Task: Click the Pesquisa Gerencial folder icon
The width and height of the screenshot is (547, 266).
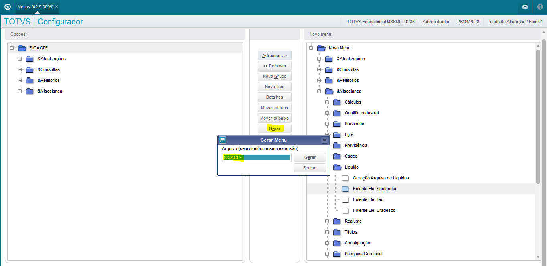Action: point(337,254)
